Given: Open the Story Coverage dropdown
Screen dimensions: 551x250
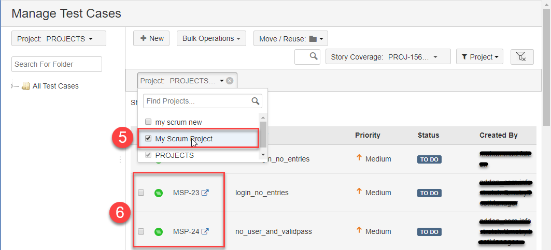Looking at the screenshot, I should tap(388, 56).
